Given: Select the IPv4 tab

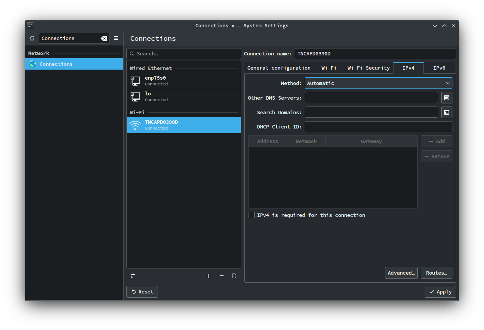Looking at the screenshot, I should pyautogui.click(x=408, y=68).
